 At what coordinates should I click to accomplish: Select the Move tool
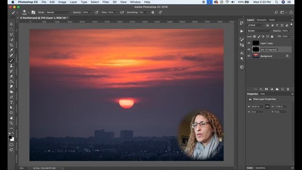click(x=11, y=24)
